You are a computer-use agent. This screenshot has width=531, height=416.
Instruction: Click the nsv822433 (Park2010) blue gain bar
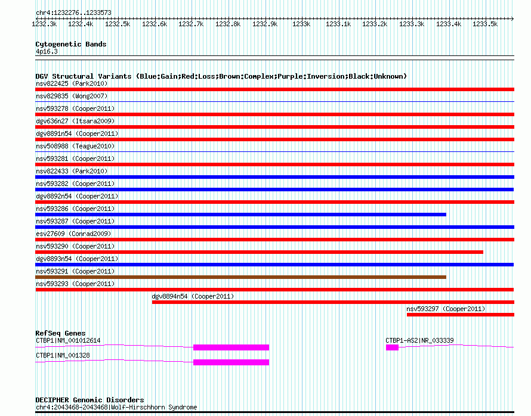[274, 177]
